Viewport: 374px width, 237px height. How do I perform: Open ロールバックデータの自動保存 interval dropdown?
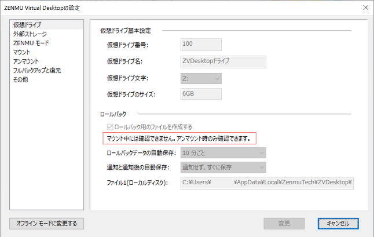pyautogui.click(x=223, y=153)
